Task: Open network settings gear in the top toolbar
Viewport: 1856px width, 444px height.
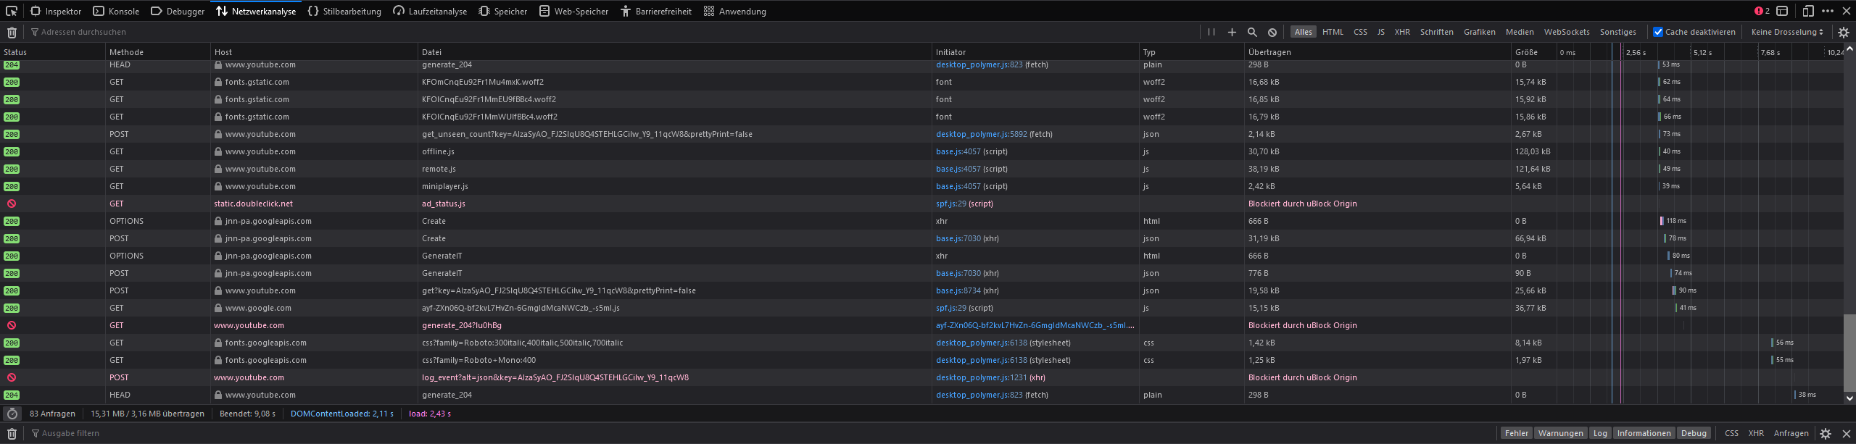Action: 1844,32
